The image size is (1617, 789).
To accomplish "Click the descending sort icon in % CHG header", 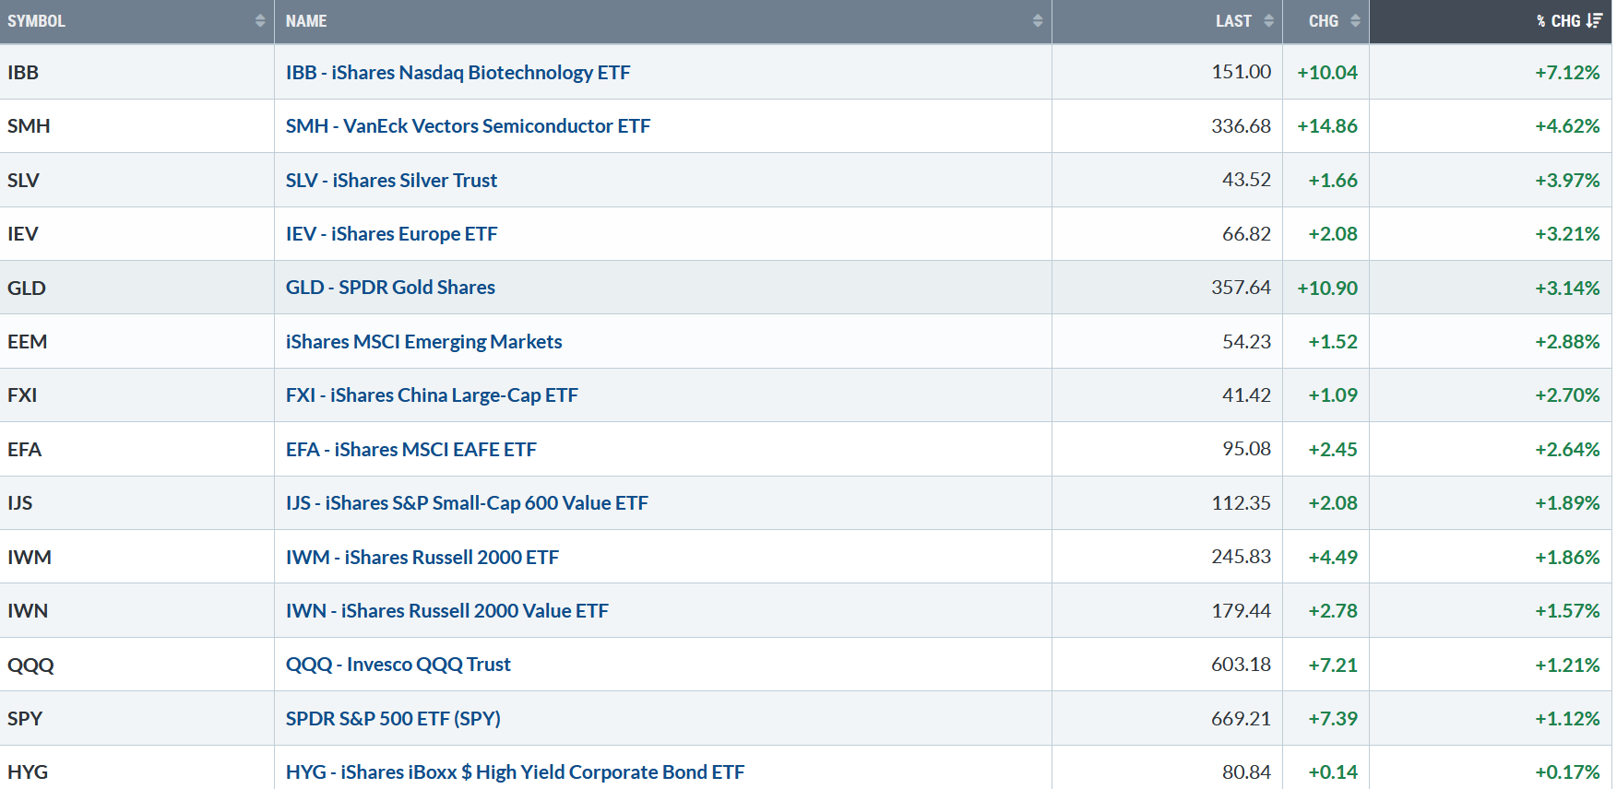I will [1595, 21].
